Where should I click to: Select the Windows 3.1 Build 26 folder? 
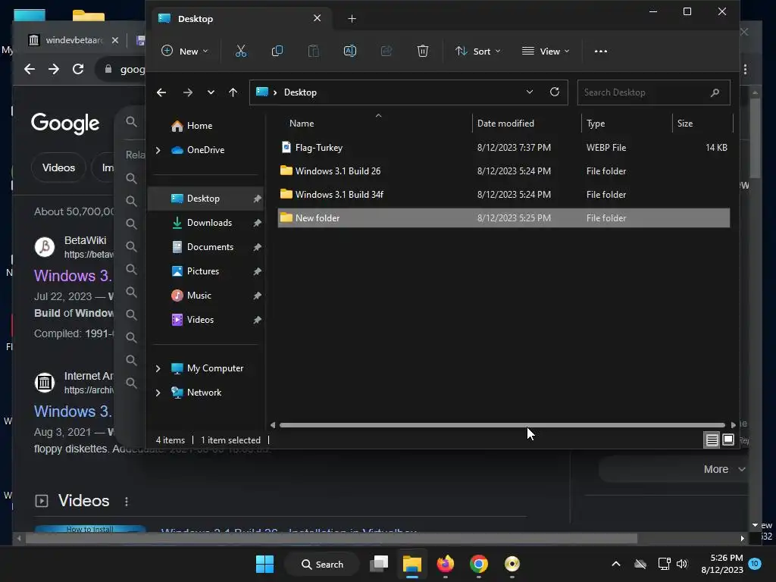point(504,171)
